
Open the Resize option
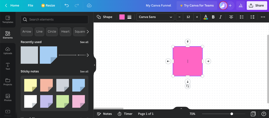tap(48, 5)
